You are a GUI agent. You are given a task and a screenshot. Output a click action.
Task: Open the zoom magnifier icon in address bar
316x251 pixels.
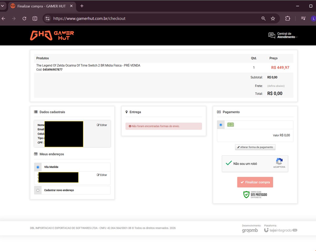point(263,18)
